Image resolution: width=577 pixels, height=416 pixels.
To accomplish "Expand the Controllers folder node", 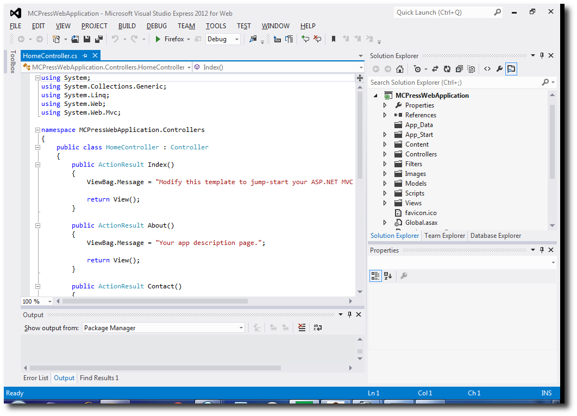I will (x=385, y=154).
